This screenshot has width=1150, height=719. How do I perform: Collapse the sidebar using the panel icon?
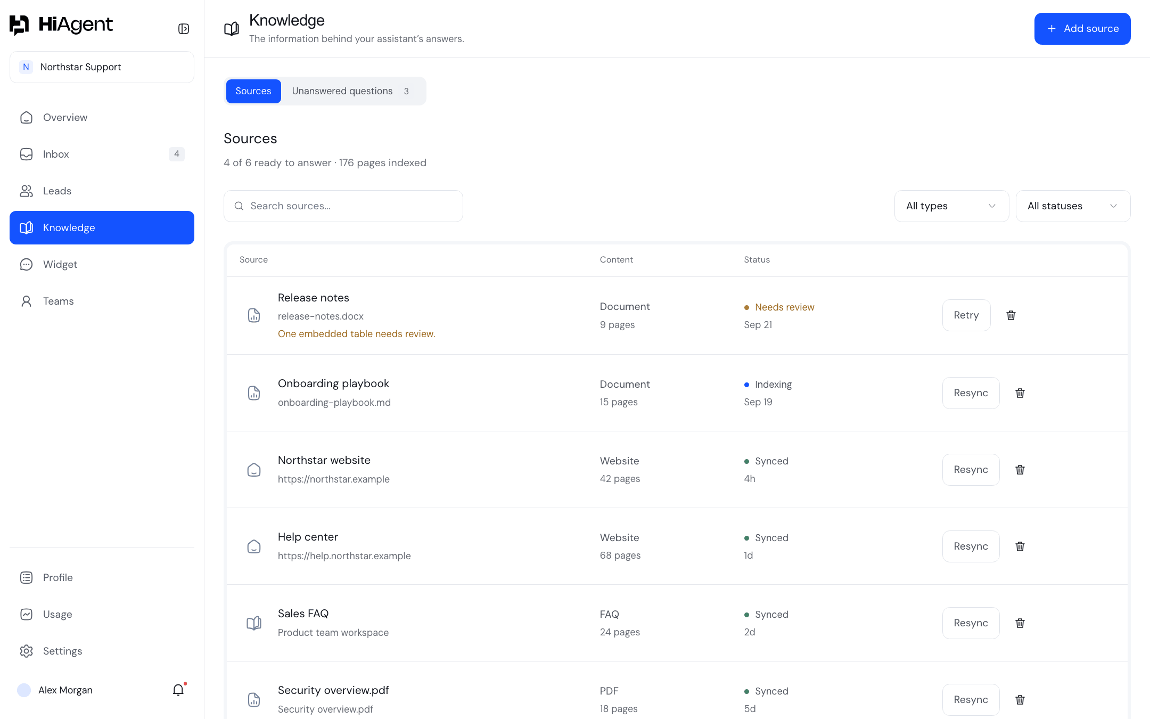point(184,29)
